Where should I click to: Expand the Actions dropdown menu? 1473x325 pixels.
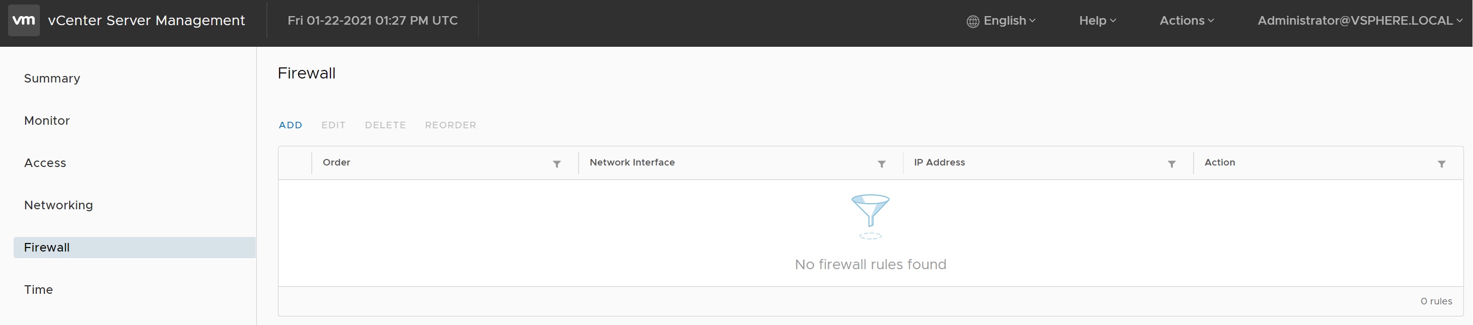pos(1186,21)
